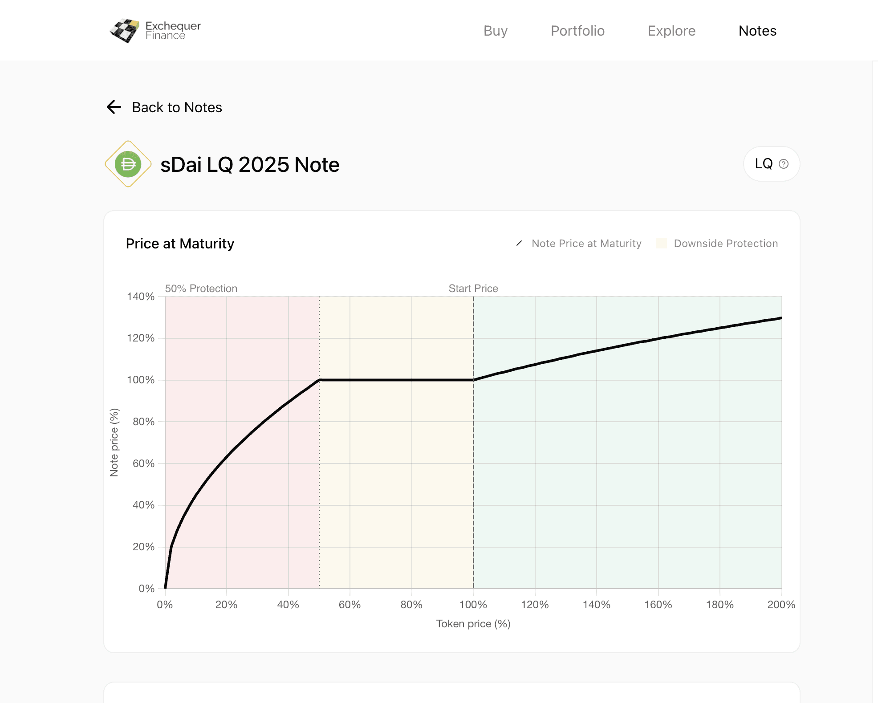Open the LQ question mark help icon
This screenshot has height=703, width=878.
[x=783, y=164]
